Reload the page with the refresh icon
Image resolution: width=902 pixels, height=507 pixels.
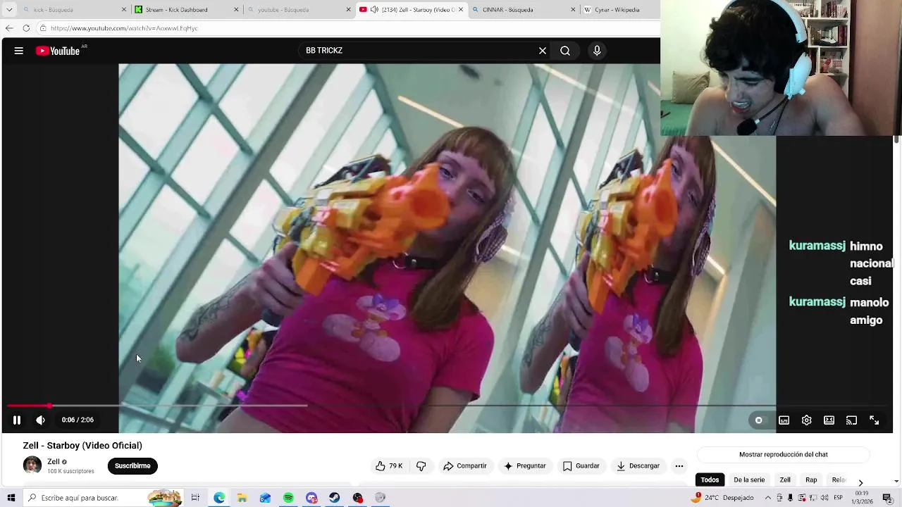[x=26, y=28]
